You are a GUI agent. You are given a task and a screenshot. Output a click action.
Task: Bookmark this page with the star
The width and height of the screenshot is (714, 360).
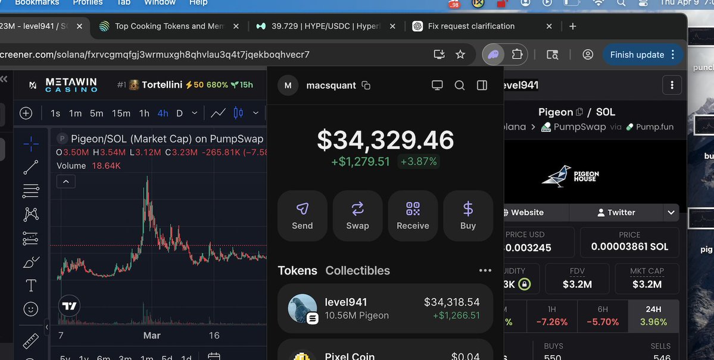(x=460, y=55)
